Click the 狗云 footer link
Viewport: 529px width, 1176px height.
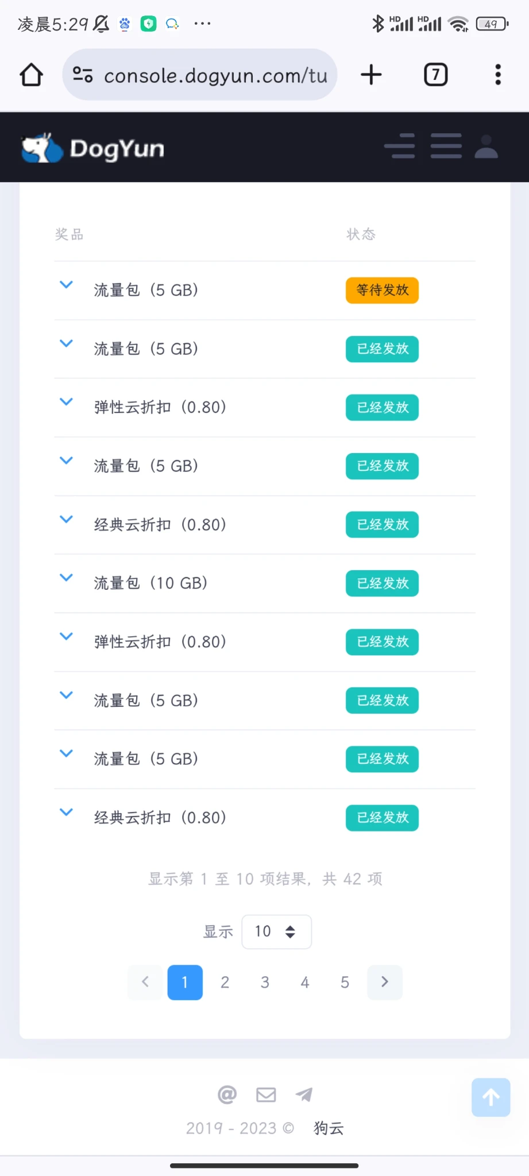click(x=329, y=1128)
